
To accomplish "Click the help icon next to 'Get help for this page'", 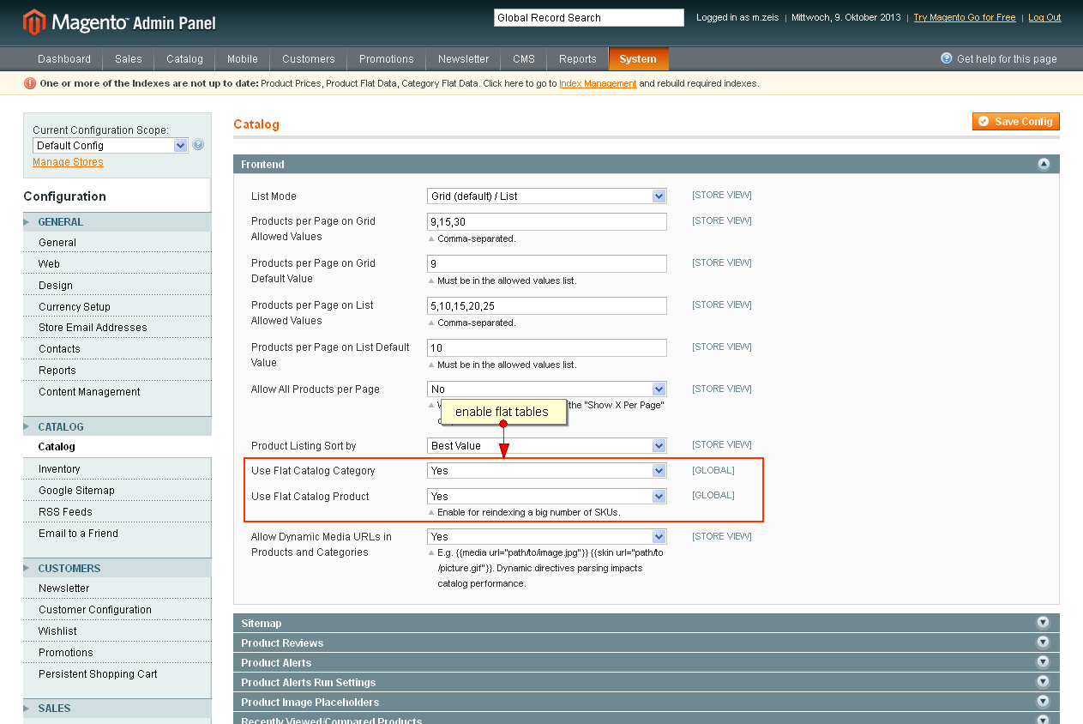I will (947, 58).
